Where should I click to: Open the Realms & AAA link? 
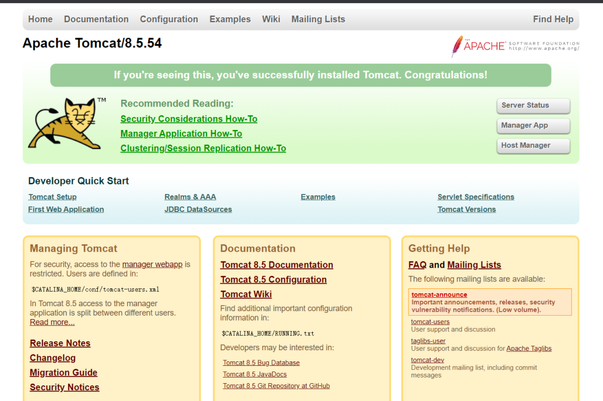click(x=190, y=197)
